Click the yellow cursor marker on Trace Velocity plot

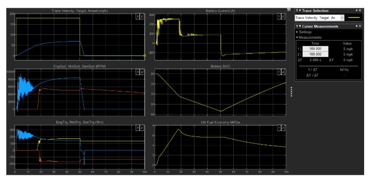[x=144, y=56]
